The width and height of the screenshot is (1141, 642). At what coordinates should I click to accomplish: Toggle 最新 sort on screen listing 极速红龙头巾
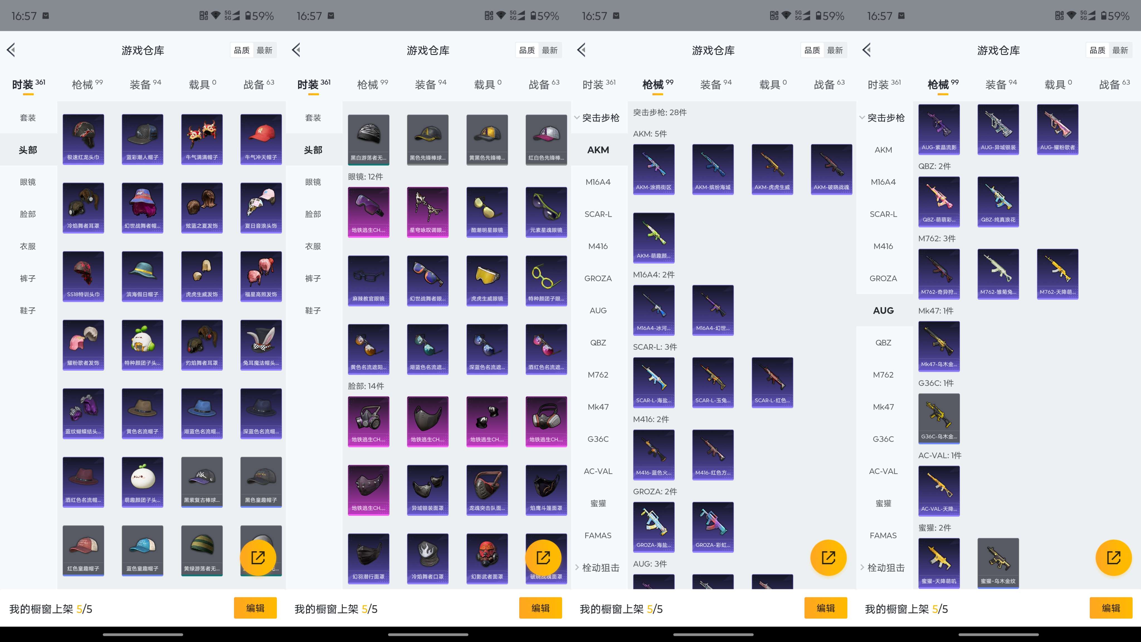[265, 50]
